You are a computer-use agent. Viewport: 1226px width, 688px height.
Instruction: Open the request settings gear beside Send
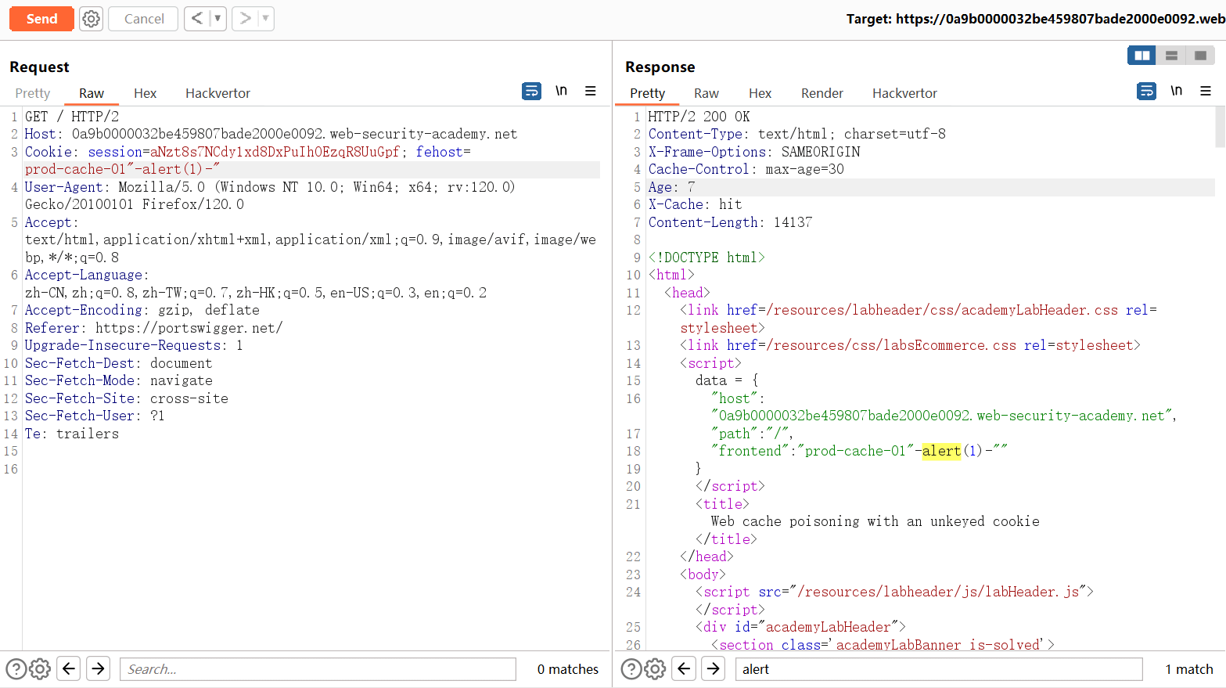[92, 19]
